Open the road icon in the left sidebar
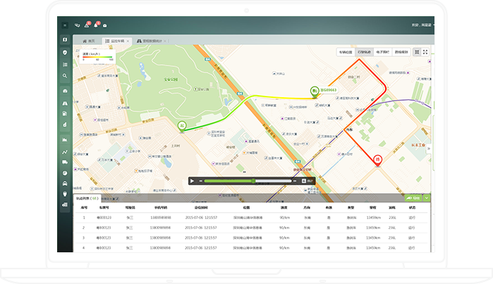Screen dimensions: 493x284 pyautogui.click(x=65, y=103)
